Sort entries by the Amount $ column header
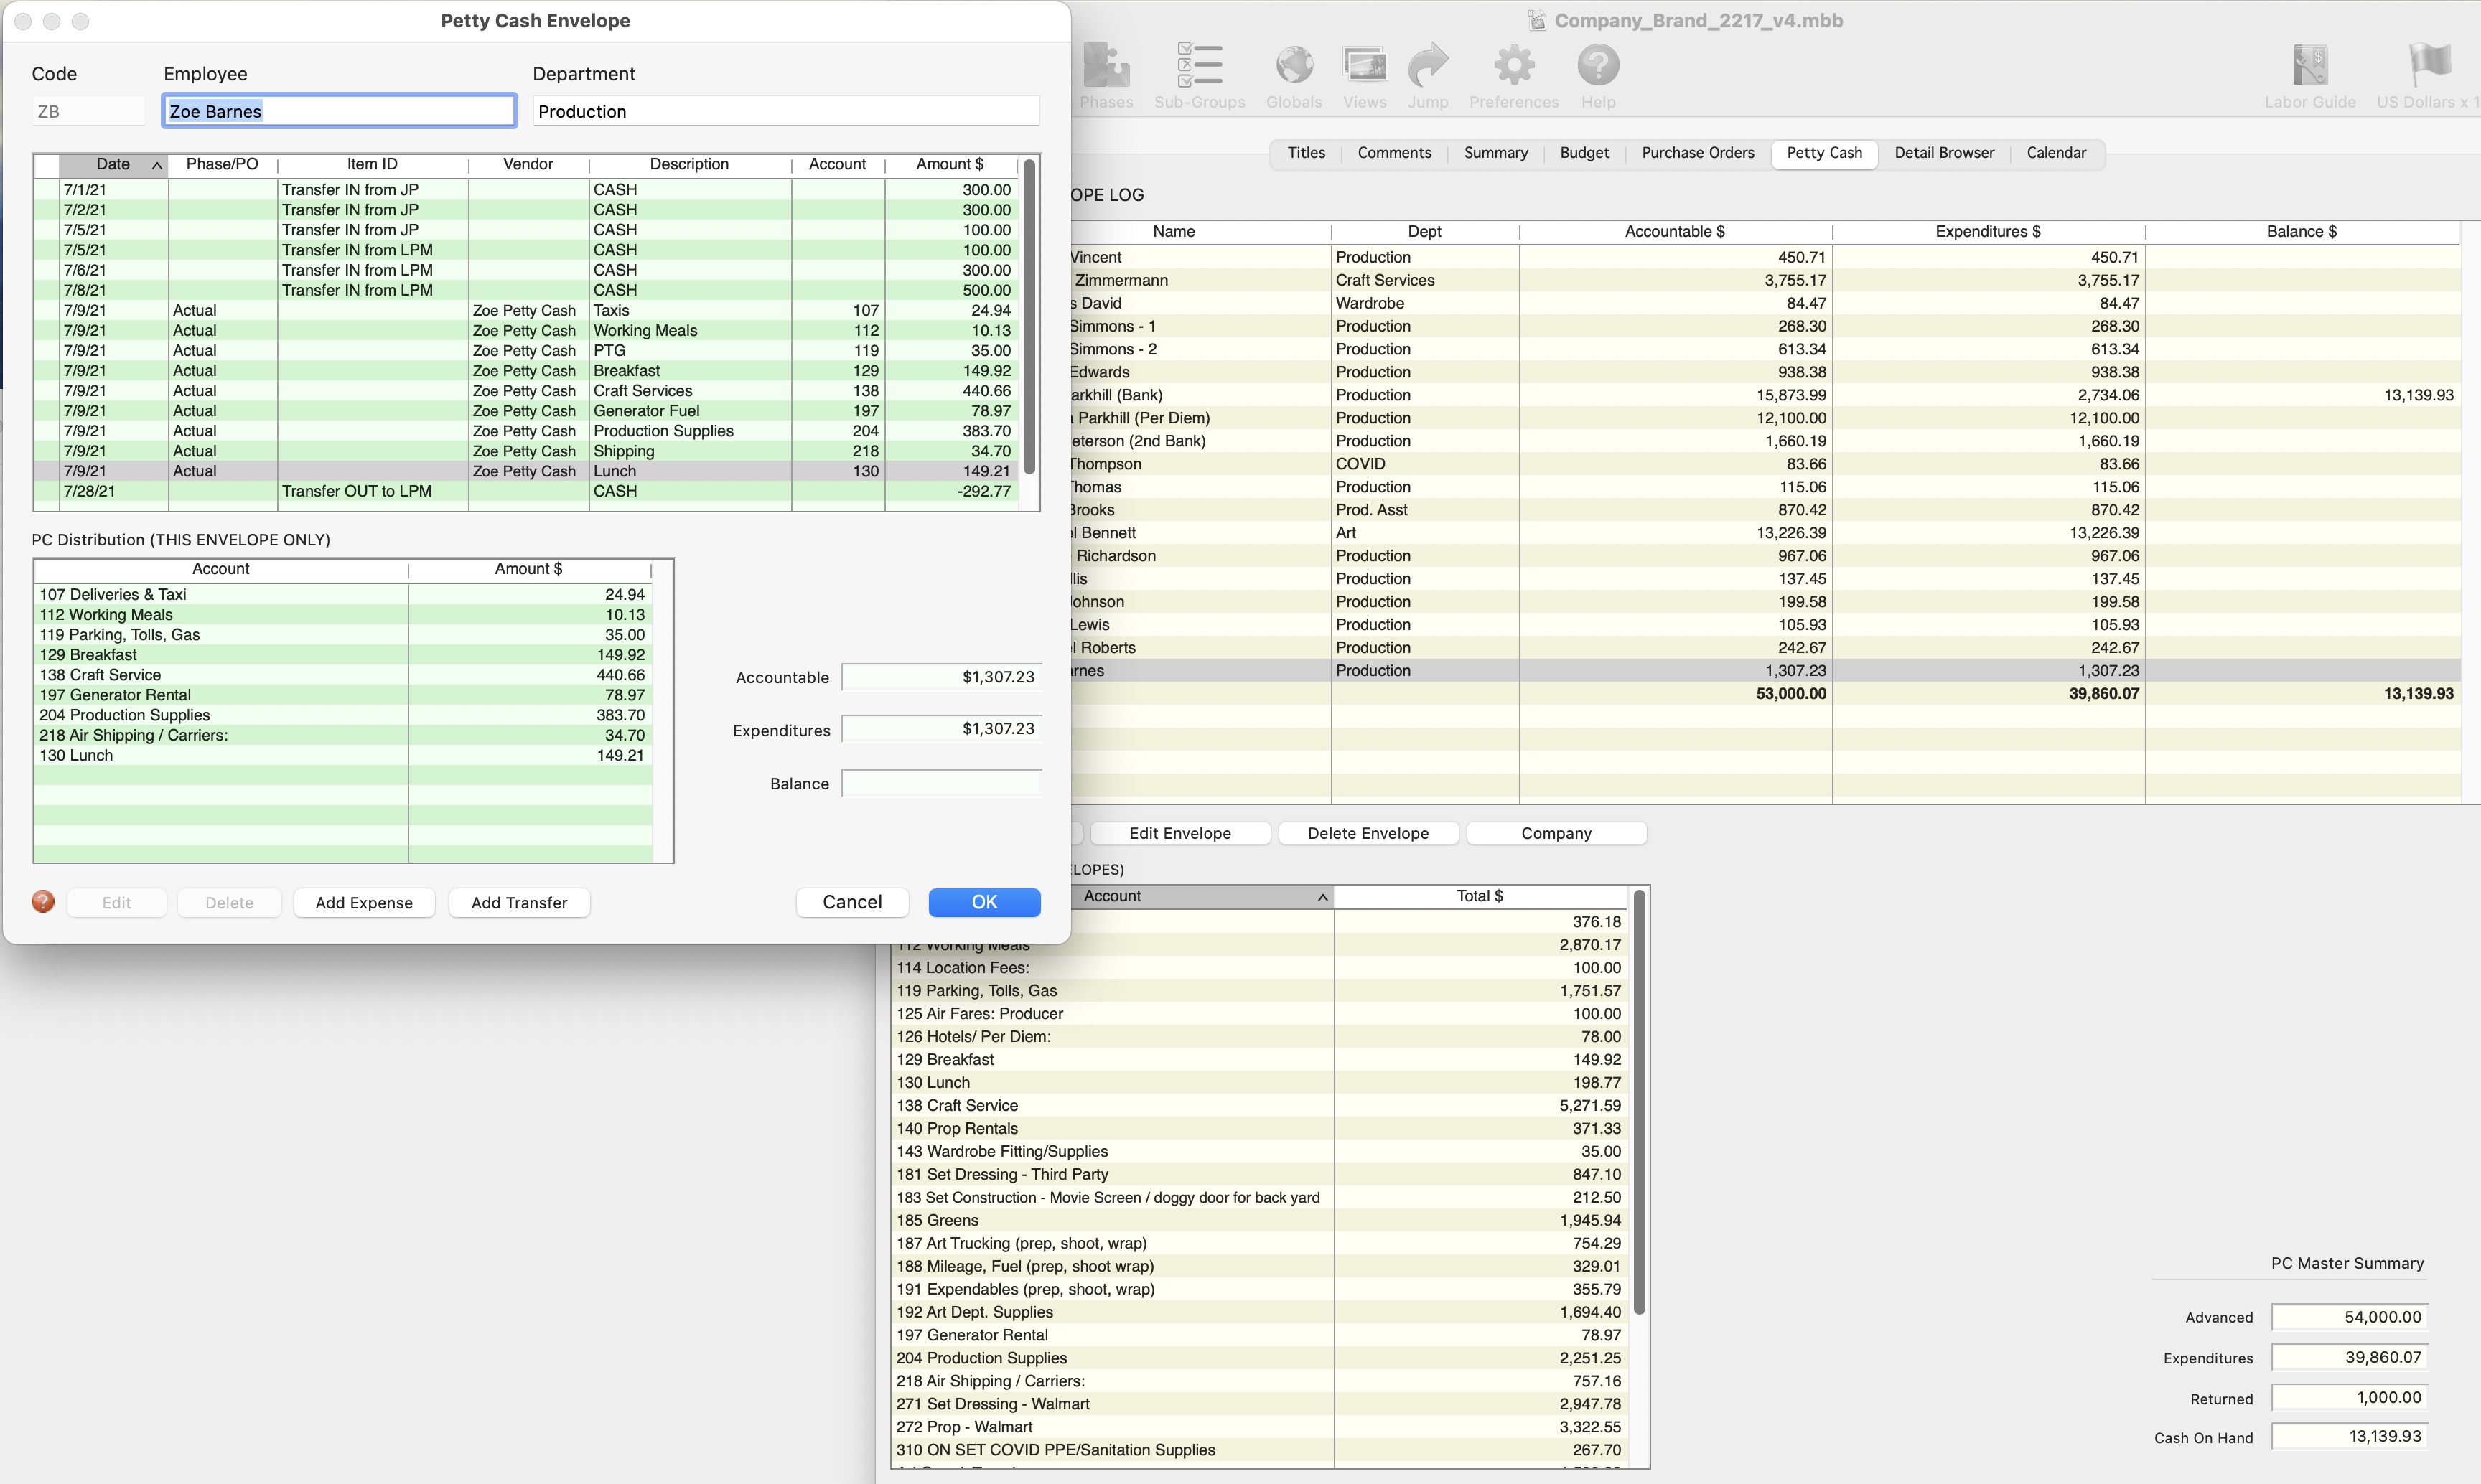2481x1484 pixels. click(950, 164)
